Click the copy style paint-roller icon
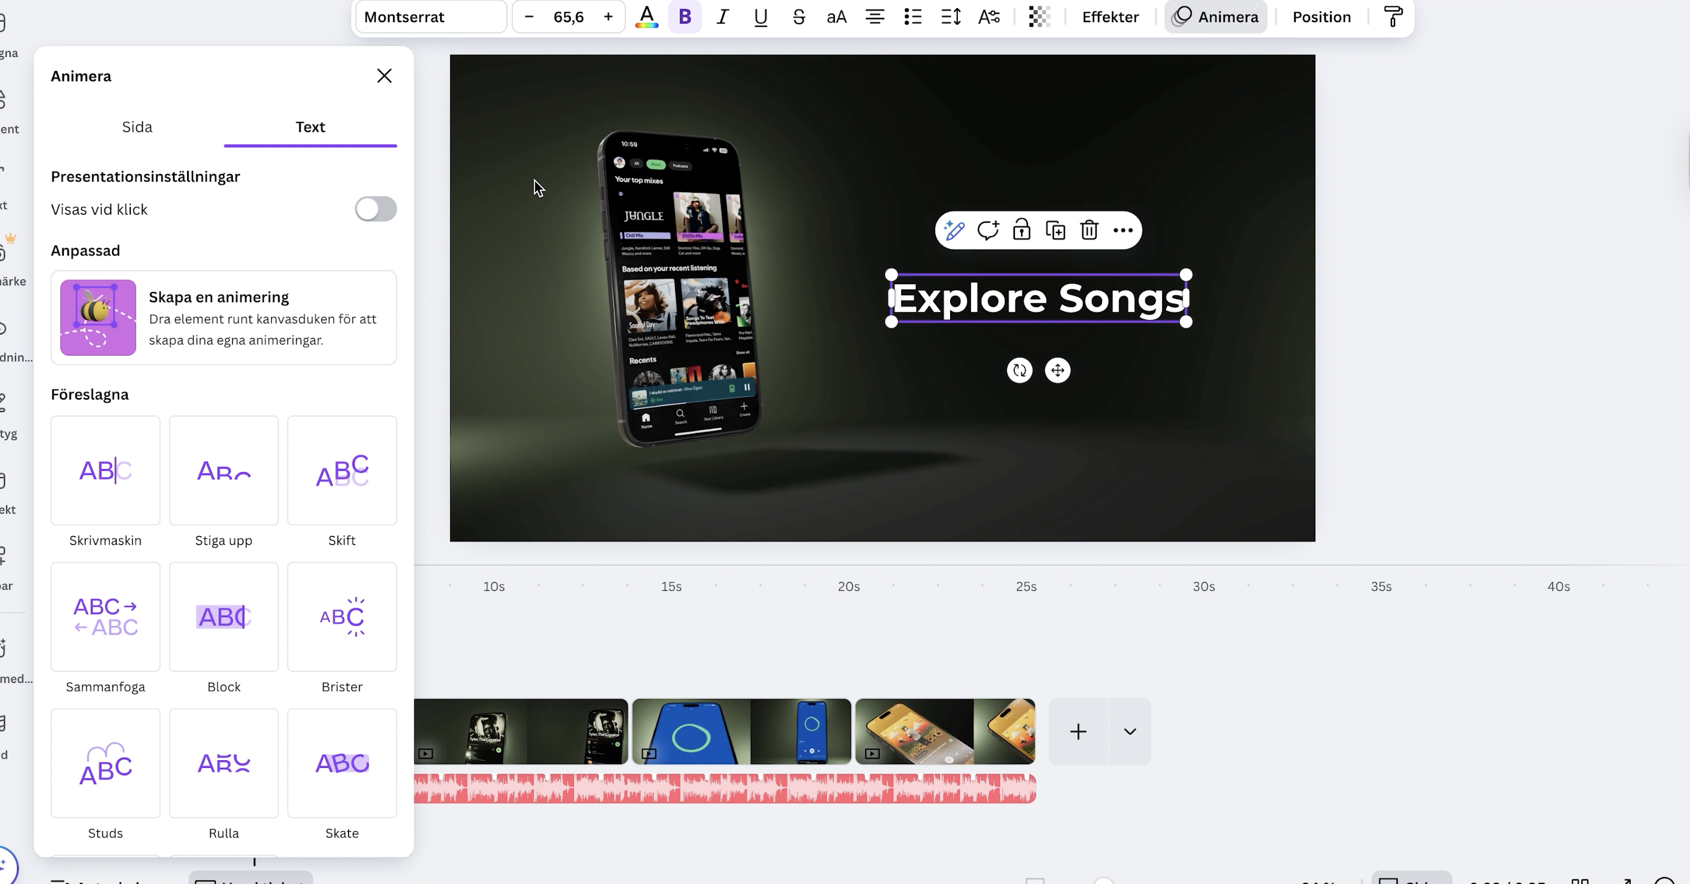 1393,17
